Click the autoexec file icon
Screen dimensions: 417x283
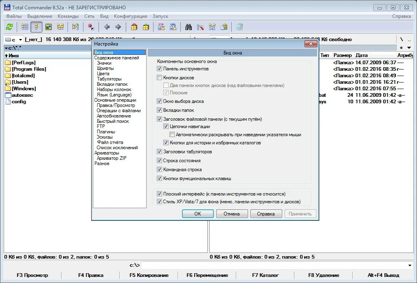8,95
